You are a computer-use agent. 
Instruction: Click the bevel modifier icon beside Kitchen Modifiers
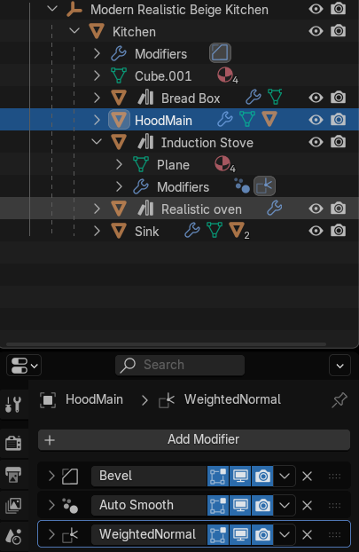tap(220, 53)
